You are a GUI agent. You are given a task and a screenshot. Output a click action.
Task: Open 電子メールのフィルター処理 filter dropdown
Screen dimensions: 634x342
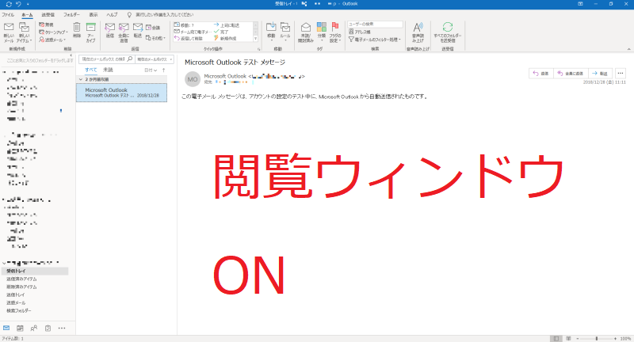pyautogui.click(x=375, y=40)
